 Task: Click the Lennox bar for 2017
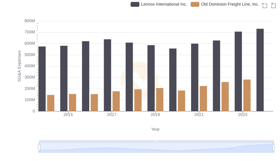(107, 75)
